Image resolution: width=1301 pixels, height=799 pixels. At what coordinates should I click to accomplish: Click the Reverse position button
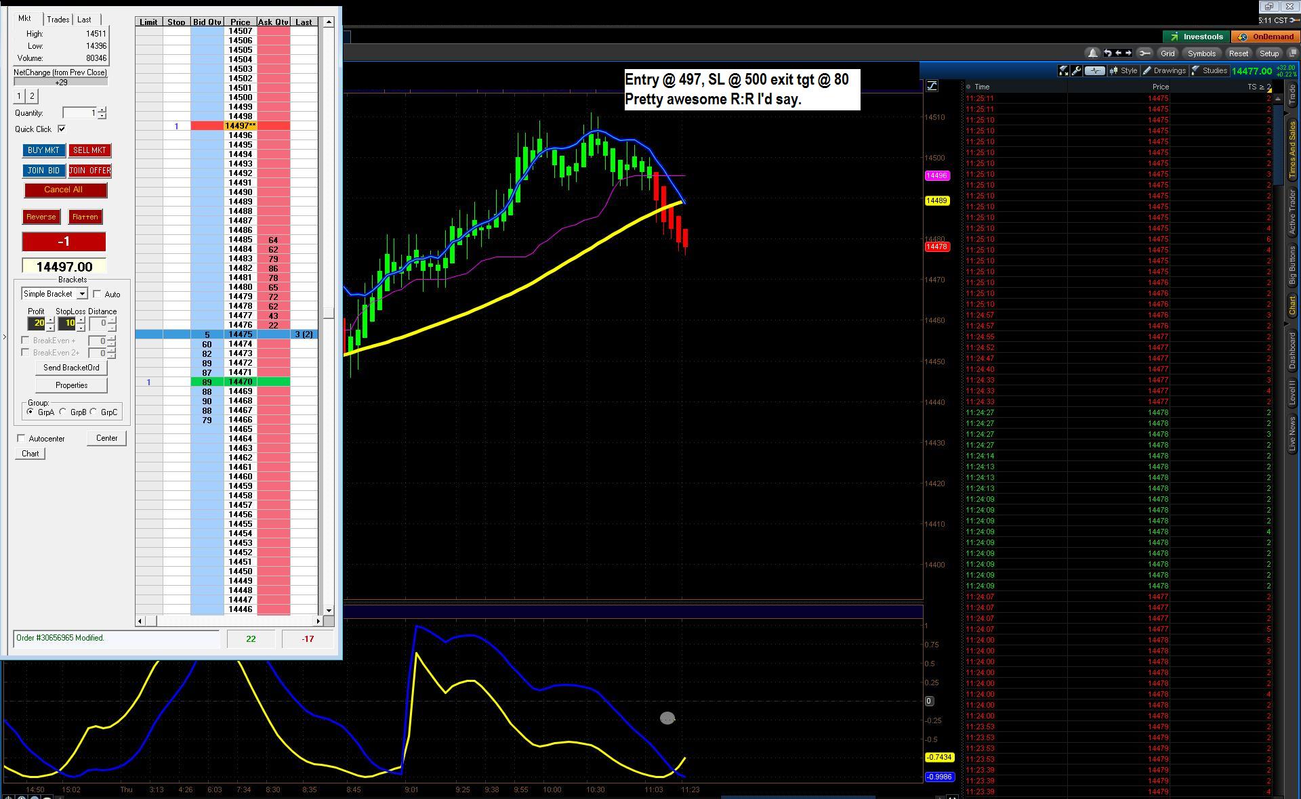[41, 217]
